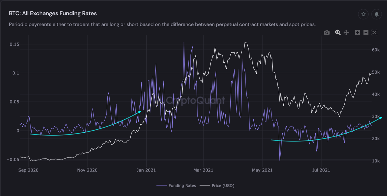Reset axes with the autoscale icon
This screenshot has height=196, width=387.
click(x=374, y=33)
